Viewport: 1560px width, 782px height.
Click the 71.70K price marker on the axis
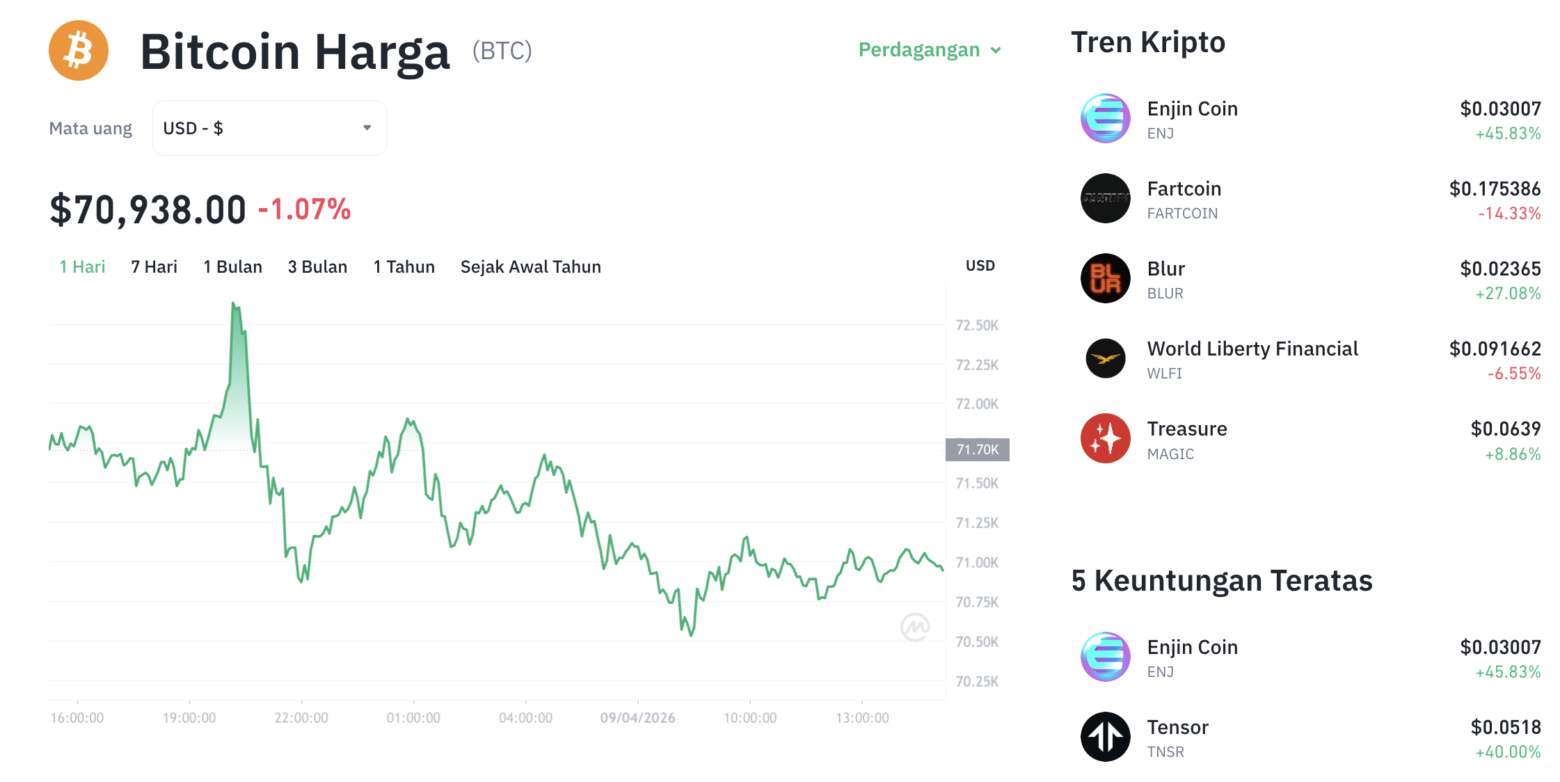click(978, 449)
